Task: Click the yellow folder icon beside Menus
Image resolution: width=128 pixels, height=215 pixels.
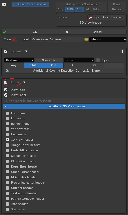Action: click(86, 39)
